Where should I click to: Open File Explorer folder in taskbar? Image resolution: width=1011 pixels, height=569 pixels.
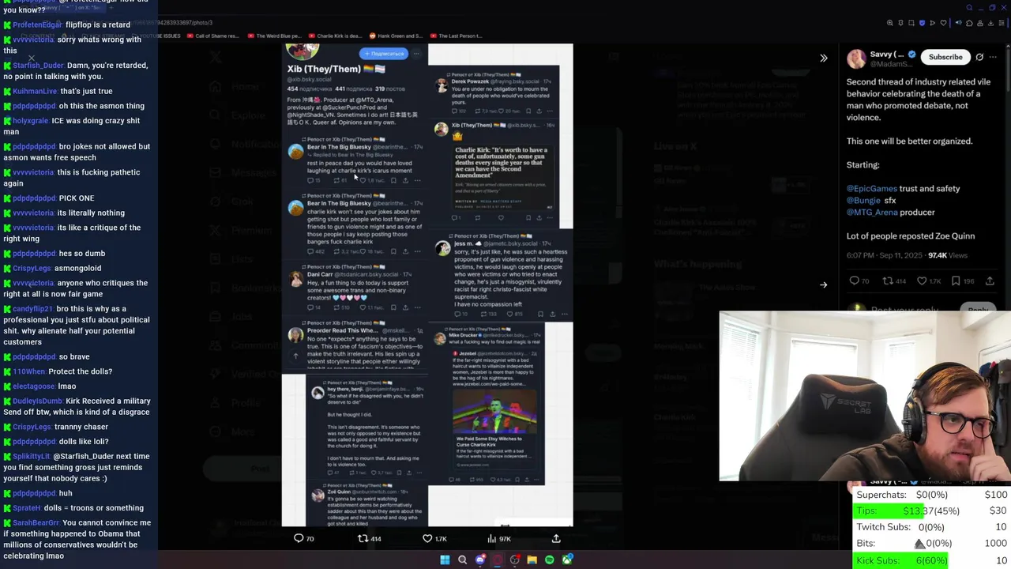coord(532,560)
